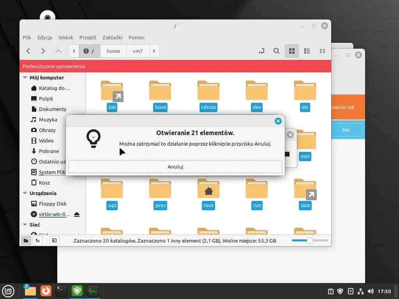Click the 'proc' folder icon

(160, 189)
